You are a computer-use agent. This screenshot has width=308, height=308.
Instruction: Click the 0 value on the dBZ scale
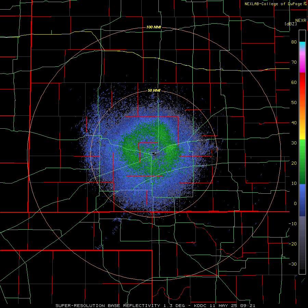tap(295, 204)
